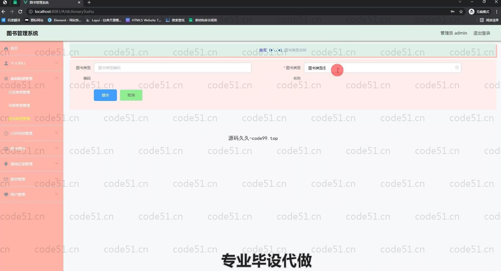Click the browser forward arrow
The height and width of the screenshot is (271, 501).
point(12,11)
